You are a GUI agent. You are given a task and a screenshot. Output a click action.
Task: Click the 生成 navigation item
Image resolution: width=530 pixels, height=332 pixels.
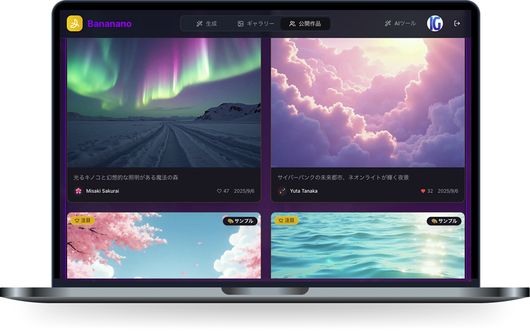click(x=208, y=23)
